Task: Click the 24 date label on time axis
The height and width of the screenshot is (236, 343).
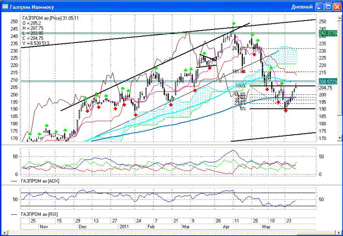Action: pos(139,221)
